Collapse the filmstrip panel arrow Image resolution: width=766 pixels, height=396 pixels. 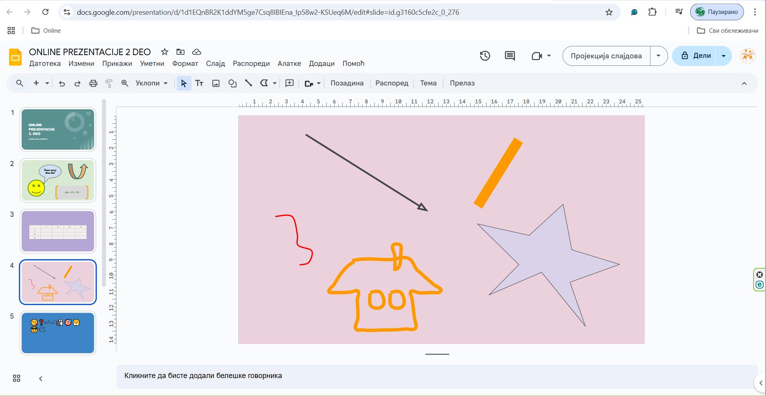[x=40, y=378]
